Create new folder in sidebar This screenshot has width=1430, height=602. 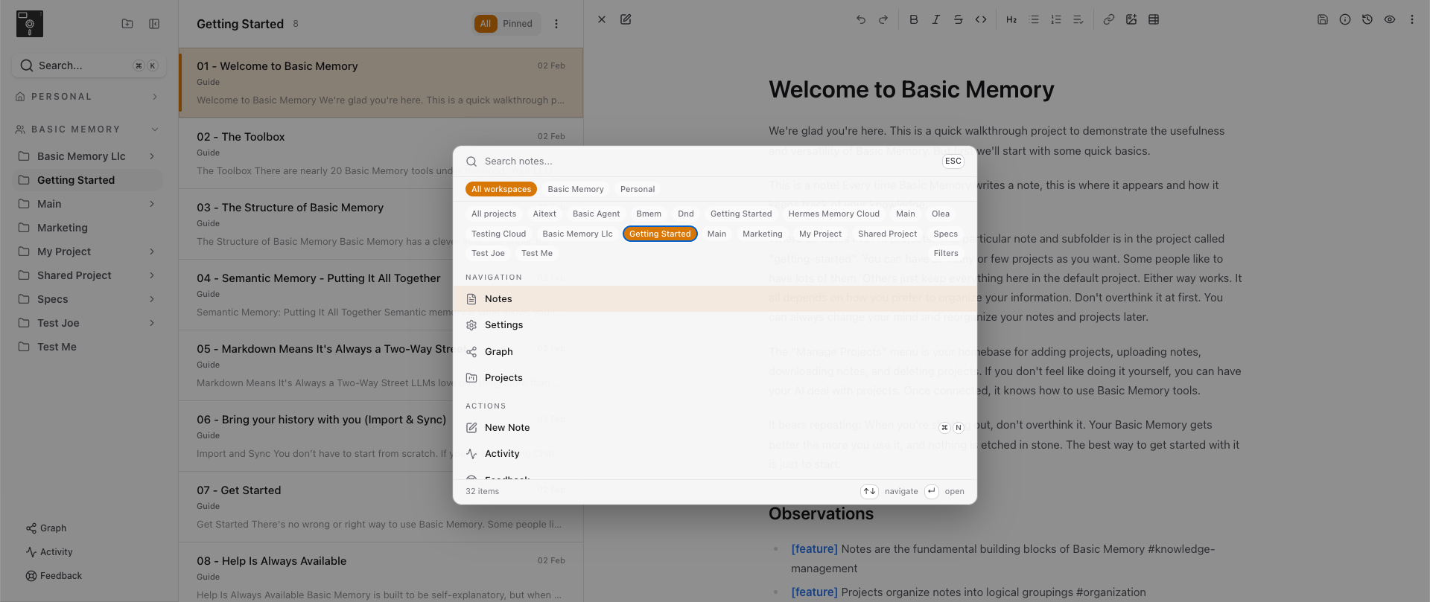coord(127,24)
